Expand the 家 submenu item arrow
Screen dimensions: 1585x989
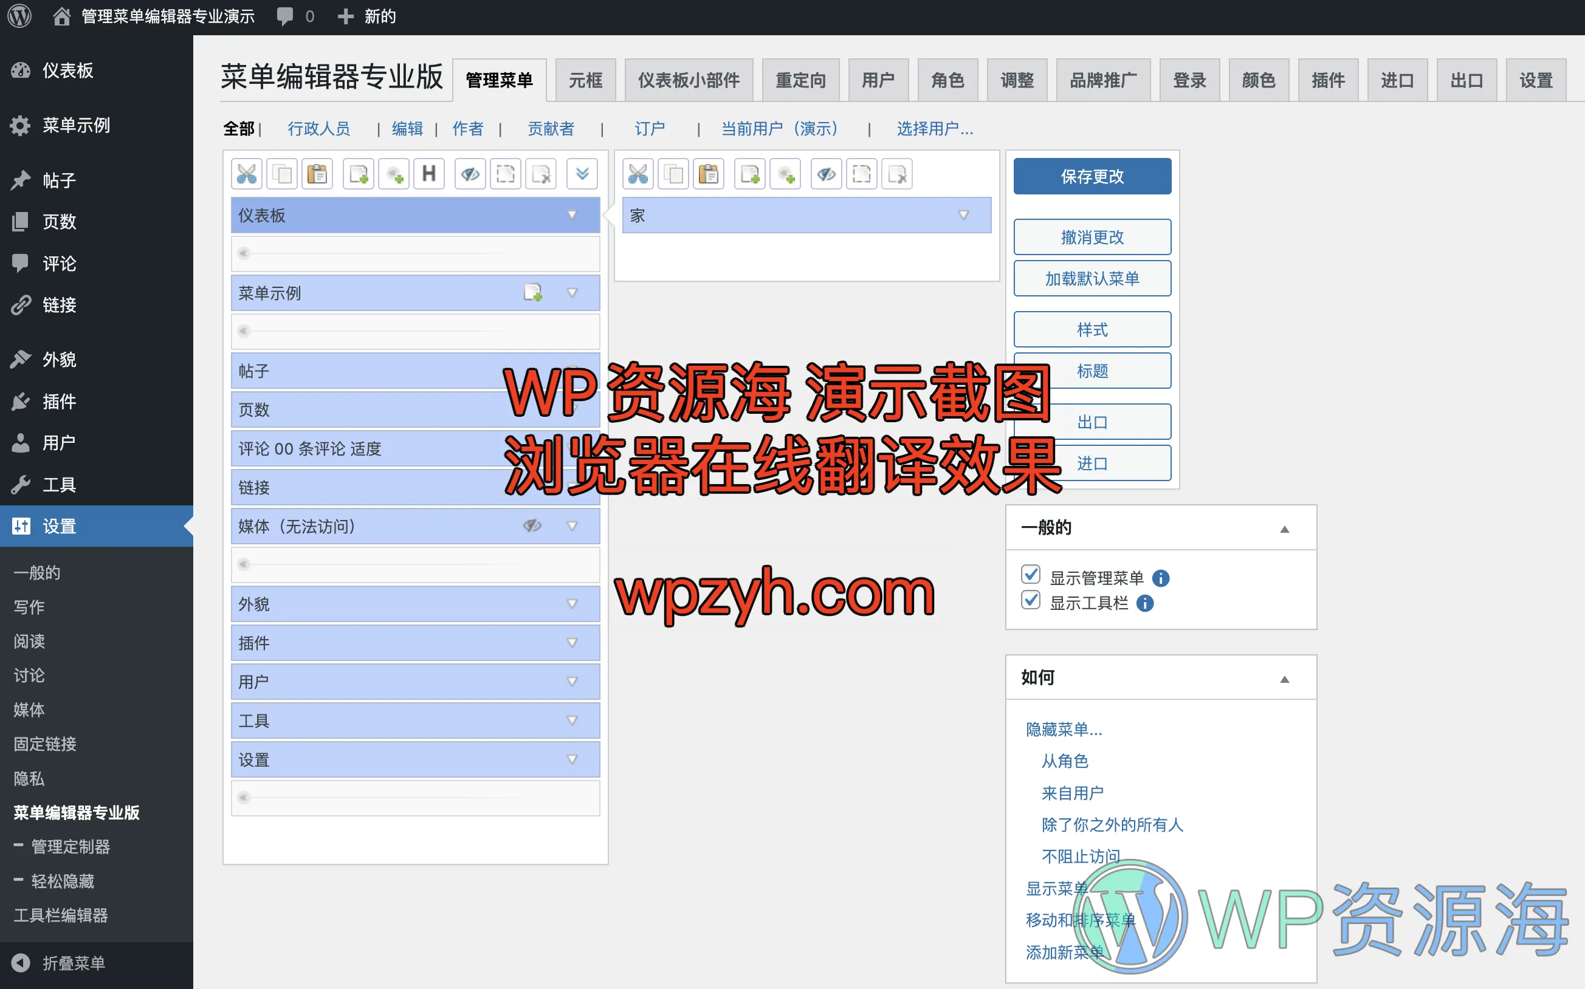click(x=963, y=215)
